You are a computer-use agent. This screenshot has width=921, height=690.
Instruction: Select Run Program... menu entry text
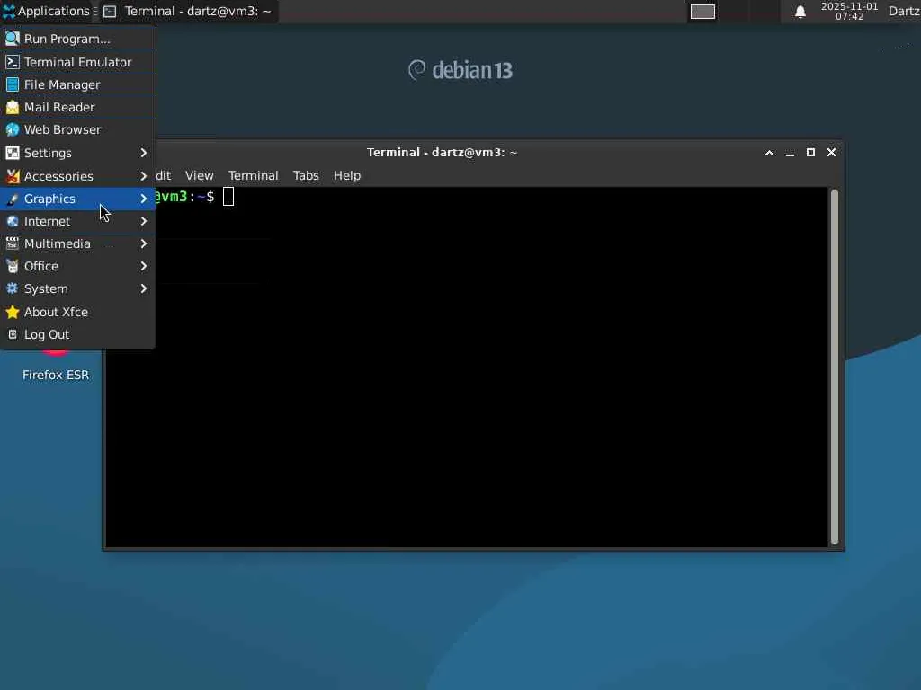pos(67,39)
